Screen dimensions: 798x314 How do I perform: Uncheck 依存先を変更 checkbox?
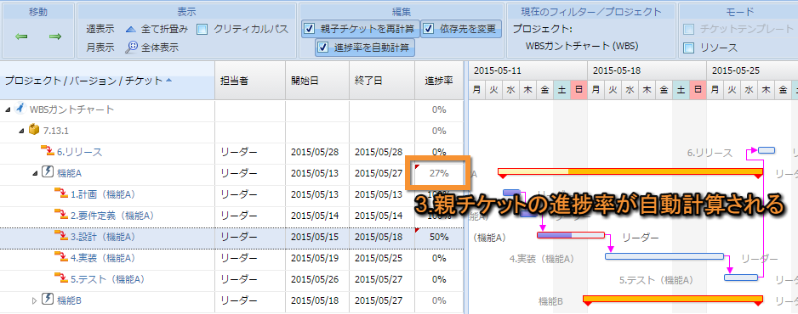429,28
